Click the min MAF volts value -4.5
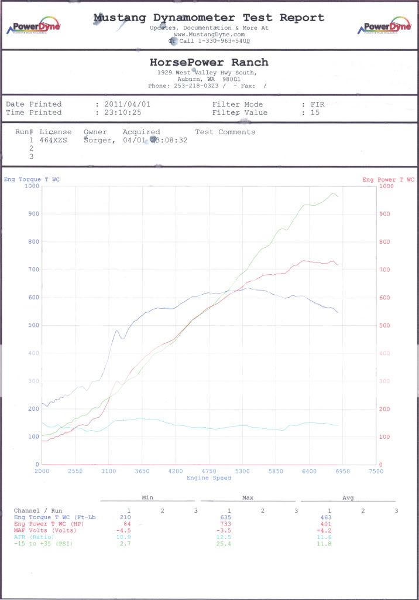 point(123,530)
